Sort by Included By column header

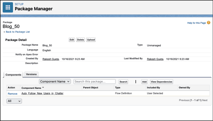pos(153,88)
